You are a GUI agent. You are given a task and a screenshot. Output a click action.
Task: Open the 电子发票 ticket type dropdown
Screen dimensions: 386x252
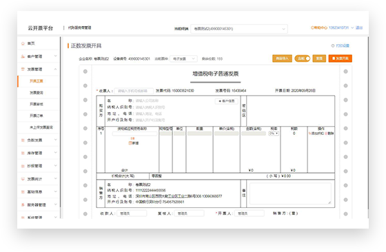pyautogui.click(x=183, y=59)
